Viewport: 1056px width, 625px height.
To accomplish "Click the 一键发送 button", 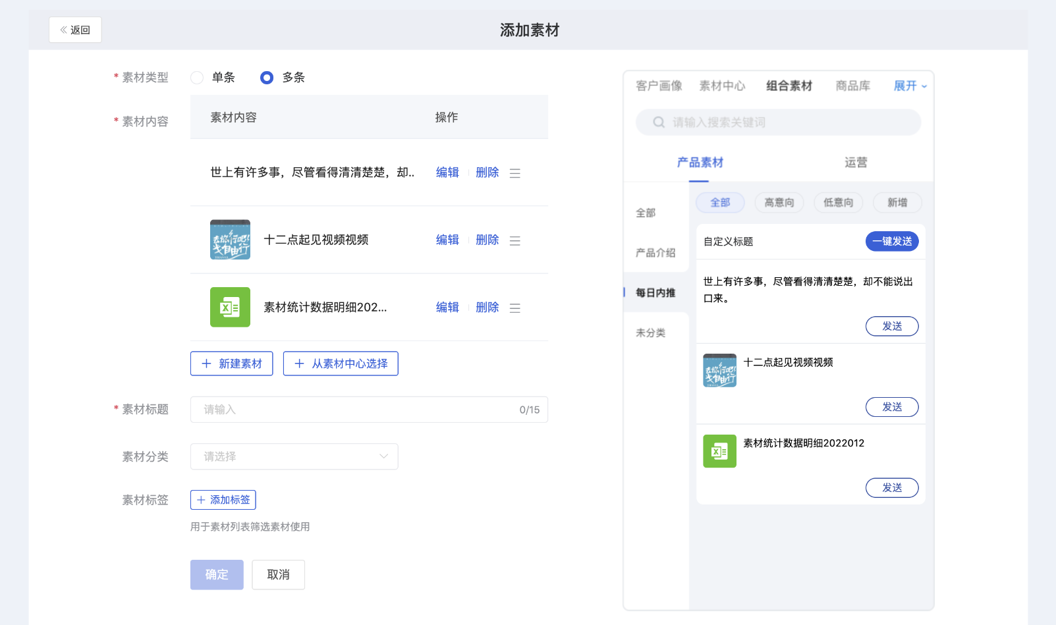I will coord(892,241).
